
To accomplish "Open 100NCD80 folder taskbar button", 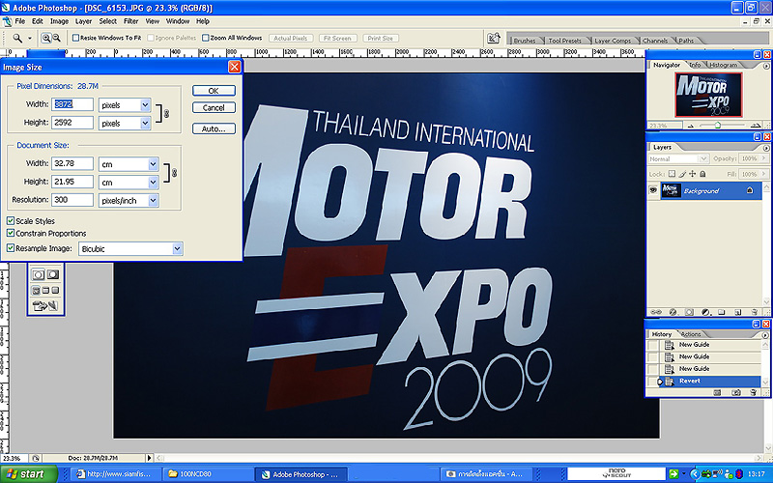I will pyautogui.click(x=208, y=474).
